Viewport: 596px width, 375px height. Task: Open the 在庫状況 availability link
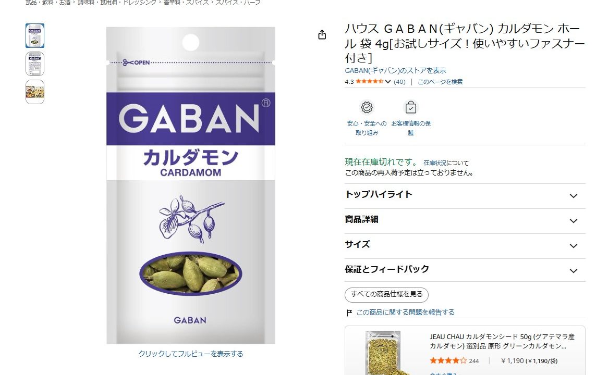435,163
